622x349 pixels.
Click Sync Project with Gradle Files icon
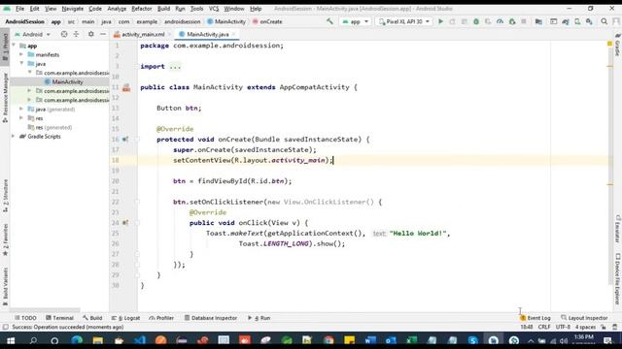click(566, 21)
